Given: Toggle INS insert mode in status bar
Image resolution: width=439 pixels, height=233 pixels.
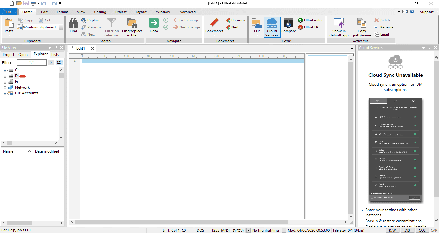Looking at the screenshot, I should pyautogui.click(x=407, y=230).
